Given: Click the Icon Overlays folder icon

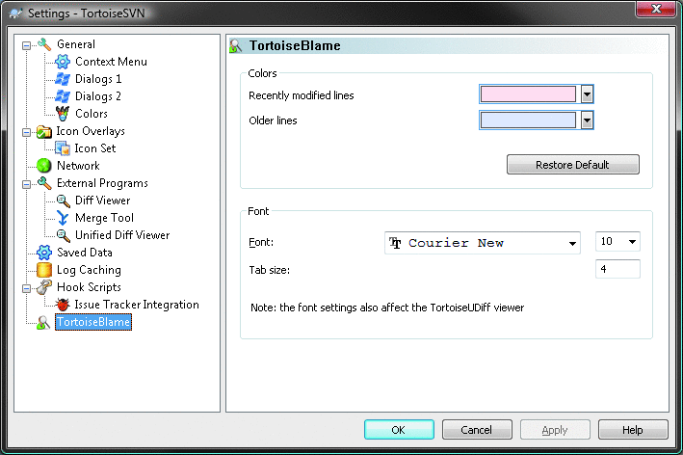Looking at the screenshot, I should point(44,131).
